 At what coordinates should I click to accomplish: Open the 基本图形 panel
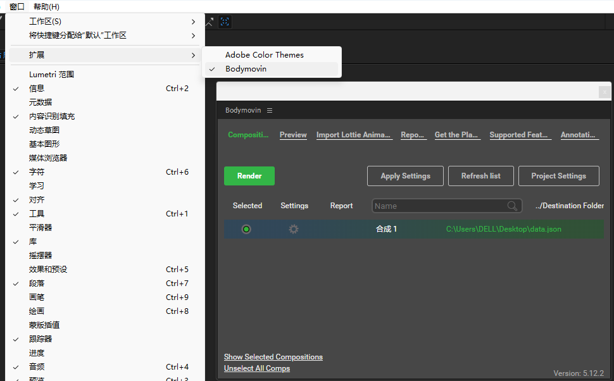click(x=105, y=144)
